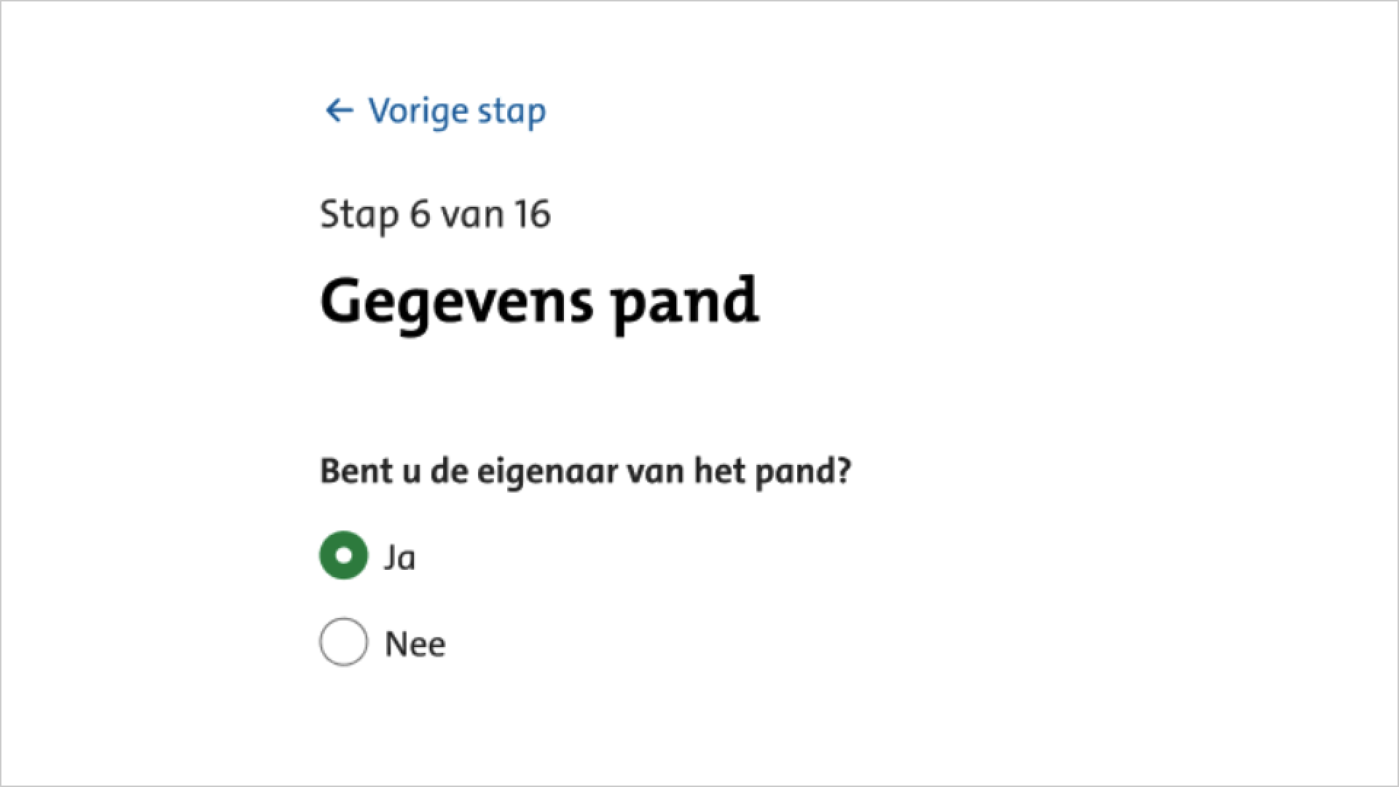The width and height of the screenshot is (1399, 787).
Task: Click the Stap 6 van 16 indicator
Action: [436, 214]
